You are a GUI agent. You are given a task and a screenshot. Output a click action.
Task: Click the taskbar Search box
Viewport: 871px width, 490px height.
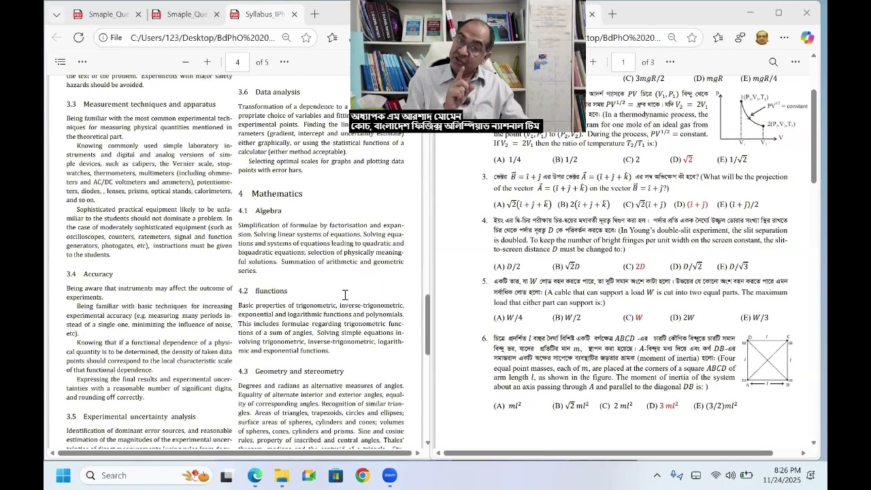click(x=147, y=476)
